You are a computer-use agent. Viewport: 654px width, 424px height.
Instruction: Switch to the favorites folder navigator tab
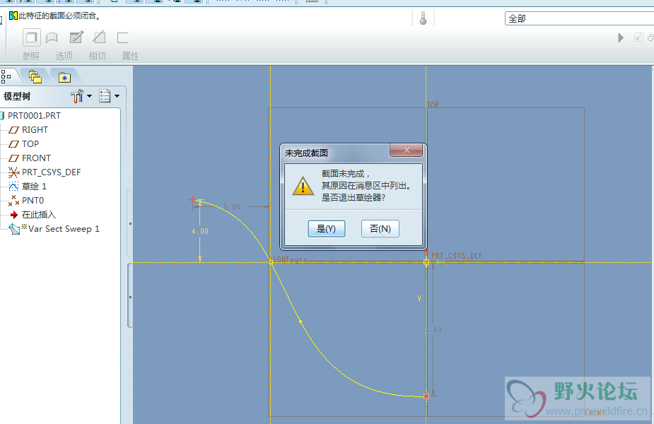click(x=64, y=77)
